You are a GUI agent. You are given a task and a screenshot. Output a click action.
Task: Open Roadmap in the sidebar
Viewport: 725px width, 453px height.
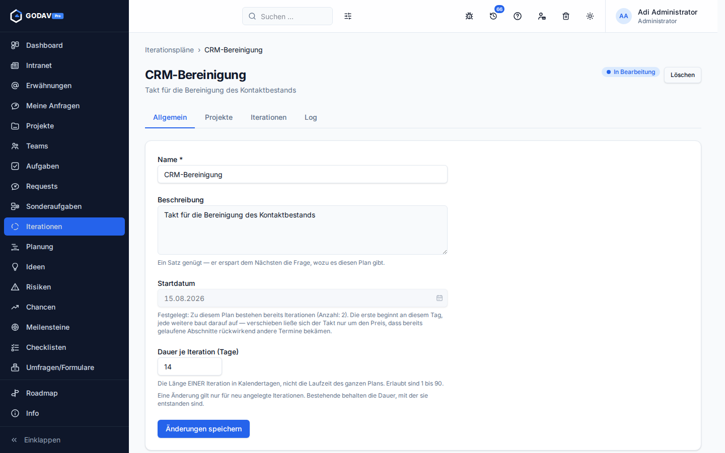coord(64,393)
